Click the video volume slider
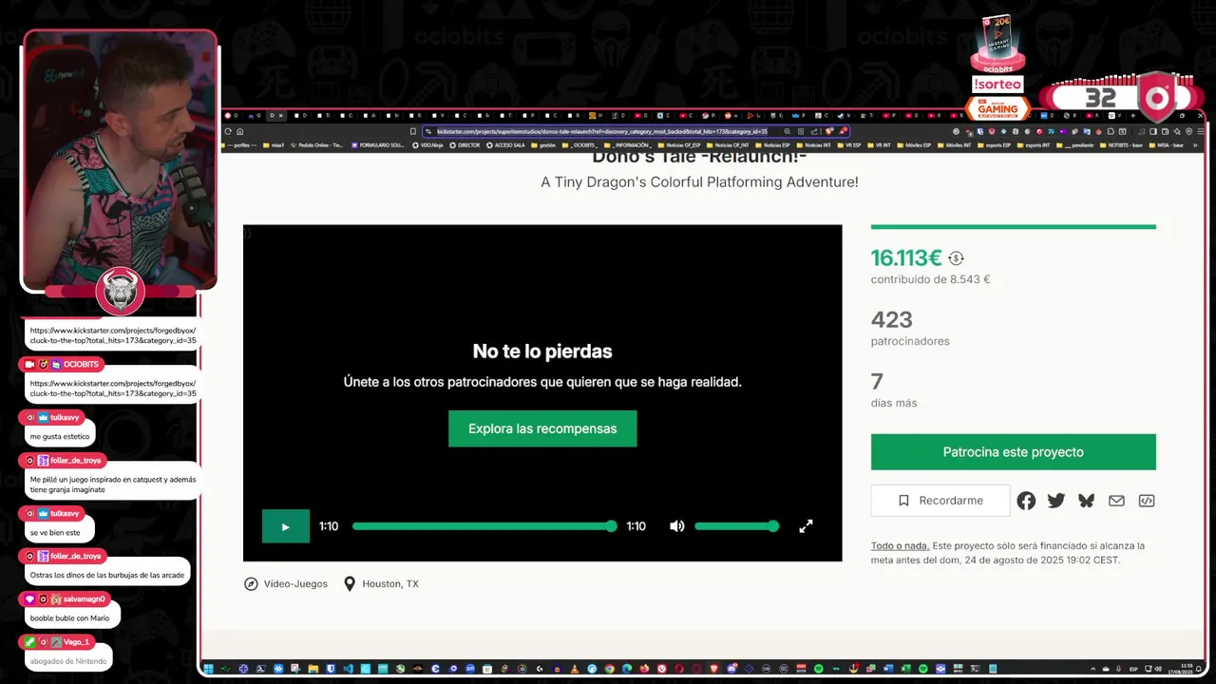The image size is (1216, 684). point(736,526)
